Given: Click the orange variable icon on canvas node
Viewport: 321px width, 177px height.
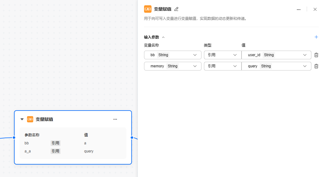Looking at the screenshot, I should 30,119.
